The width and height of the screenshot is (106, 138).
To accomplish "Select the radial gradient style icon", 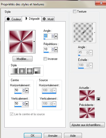I will coord(37,71).
